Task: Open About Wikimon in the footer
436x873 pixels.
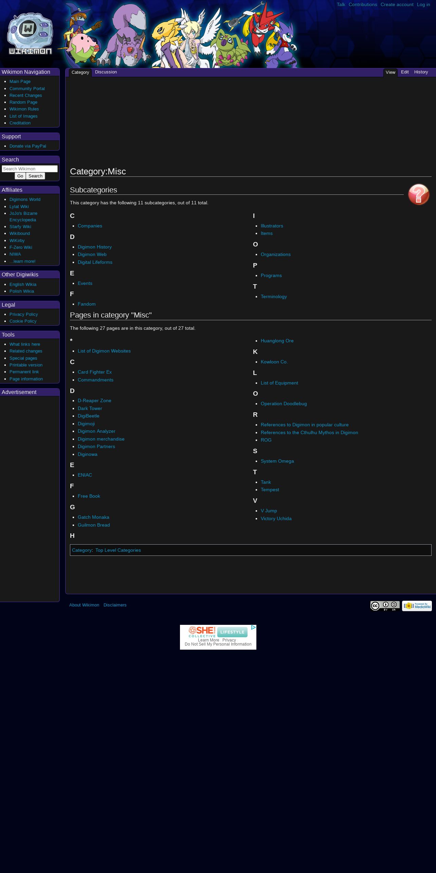Action: tap(84, 605)
